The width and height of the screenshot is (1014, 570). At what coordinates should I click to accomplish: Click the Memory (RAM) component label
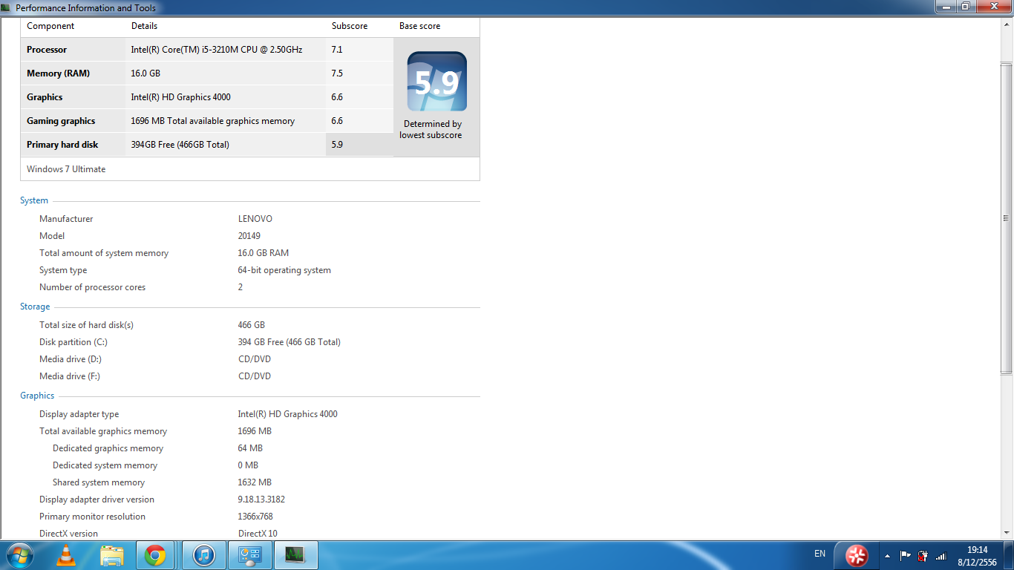[58, 73]
